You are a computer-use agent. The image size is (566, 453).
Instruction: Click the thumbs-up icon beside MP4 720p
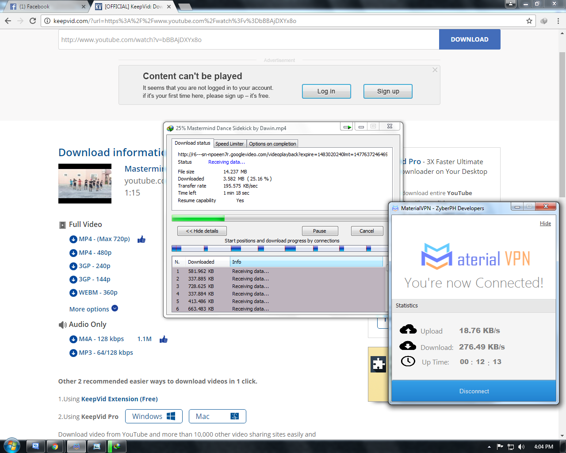(141, 239)
